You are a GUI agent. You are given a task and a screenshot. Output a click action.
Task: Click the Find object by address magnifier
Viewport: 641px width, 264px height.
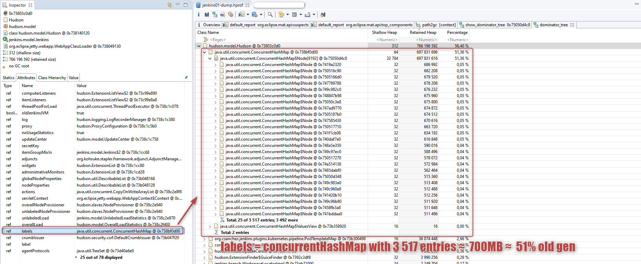tap(270, 15)
